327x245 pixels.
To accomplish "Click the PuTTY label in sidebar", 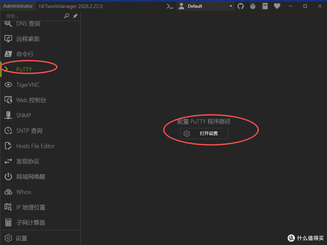I will click(24, 69).
